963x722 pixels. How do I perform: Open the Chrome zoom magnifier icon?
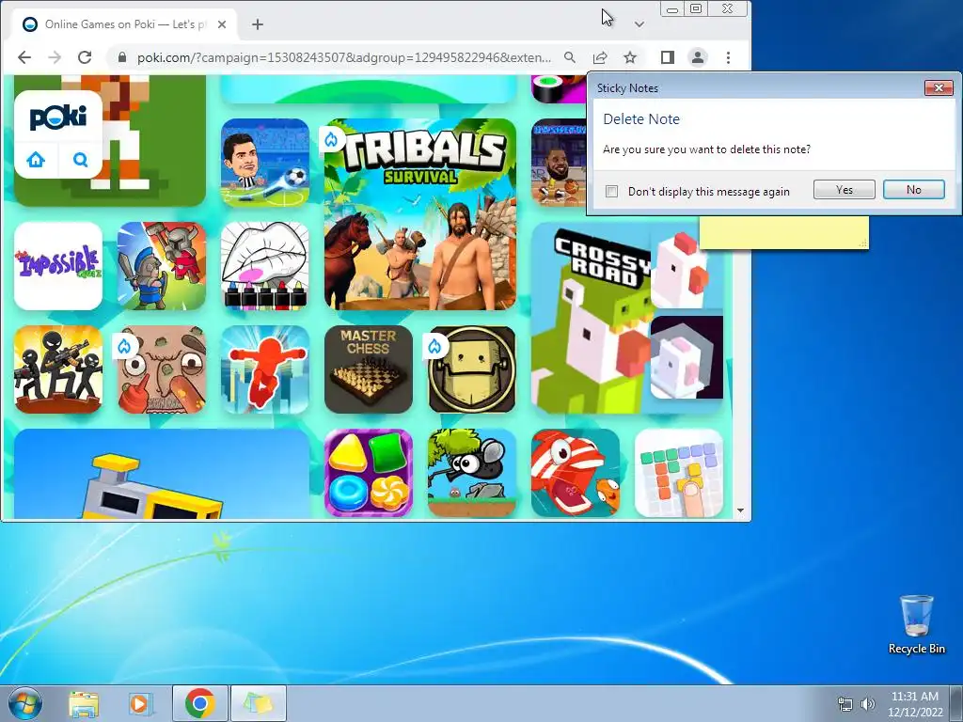point(570,57)
